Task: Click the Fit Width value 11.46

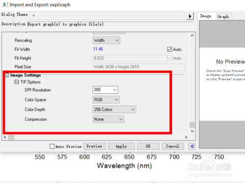Action: pos(98,49)
